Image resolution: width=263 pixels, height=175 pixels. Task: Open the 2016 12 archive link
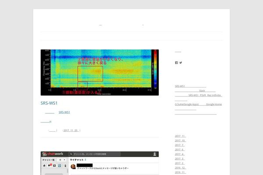tap(180, 168)
